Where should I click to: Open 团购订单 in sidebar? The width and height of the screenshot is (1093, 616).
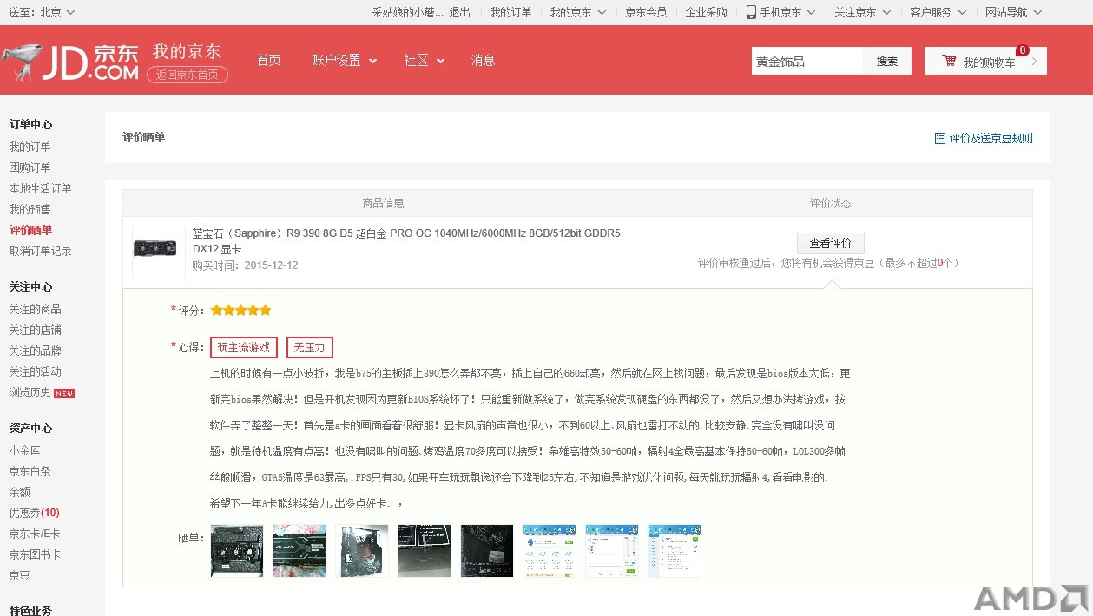coord(30,167)
